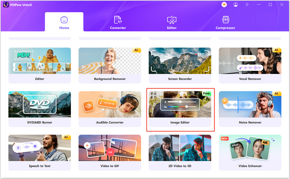The width and height of the screenshot is (290, 179).
Task: Open the Vocal Remover card thumbnail
Action: (x=250, y=61)
